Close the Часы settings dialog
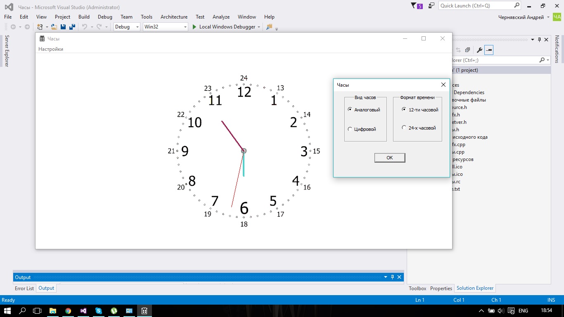564x317 pixels. point(443,85)
